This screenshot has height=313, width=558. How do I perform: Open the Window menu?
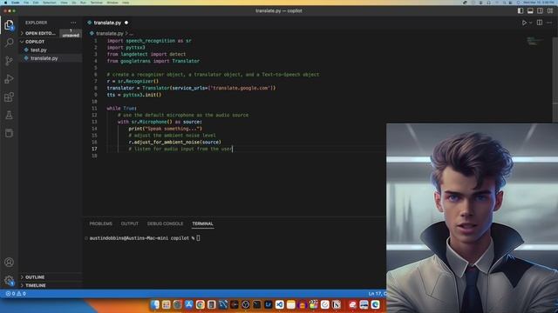tap(112, 3)
